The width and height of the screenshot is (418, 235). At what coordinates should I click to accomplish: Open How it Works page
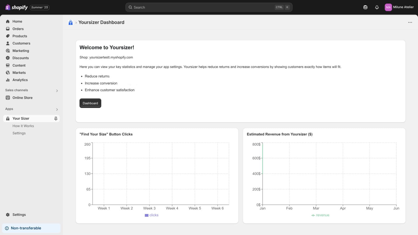pos(23,126)
